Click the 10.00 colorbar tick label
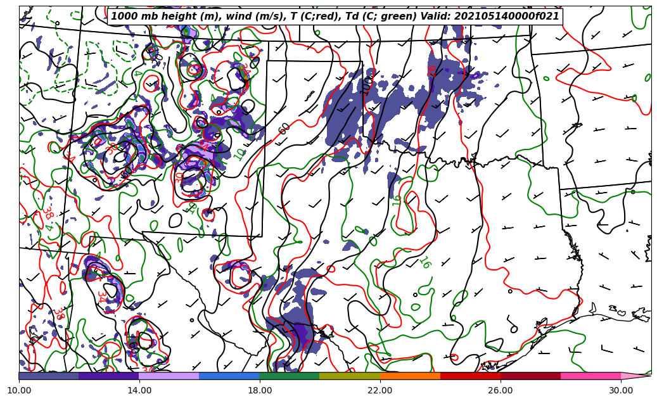The height and width of the screenshot is (401, 657). click(19, 391)
